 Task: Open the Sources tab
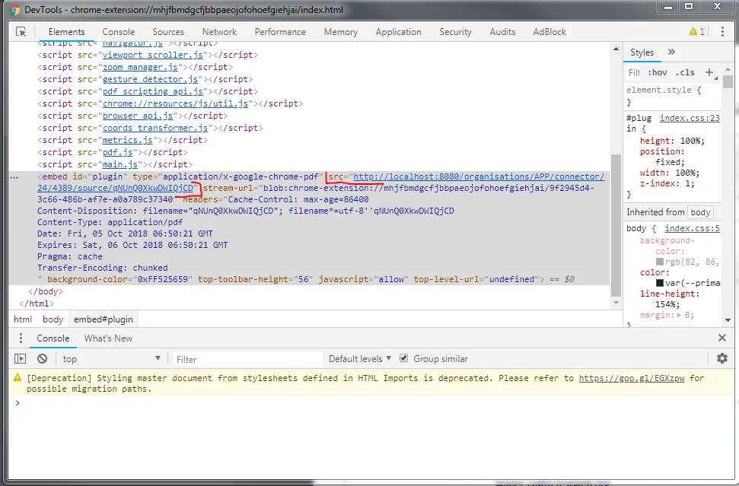[x=168, y=31]
